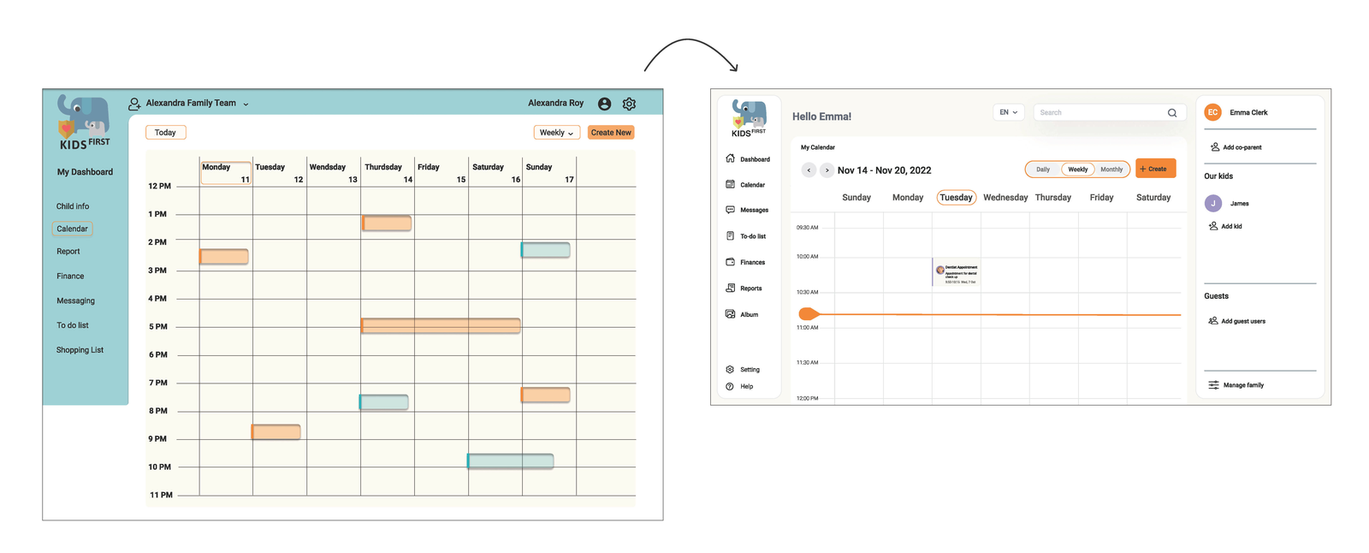Viewport: 1369px width, 553px height.
Task: Click the Add guest users icon
Action: coord(1213,321)
